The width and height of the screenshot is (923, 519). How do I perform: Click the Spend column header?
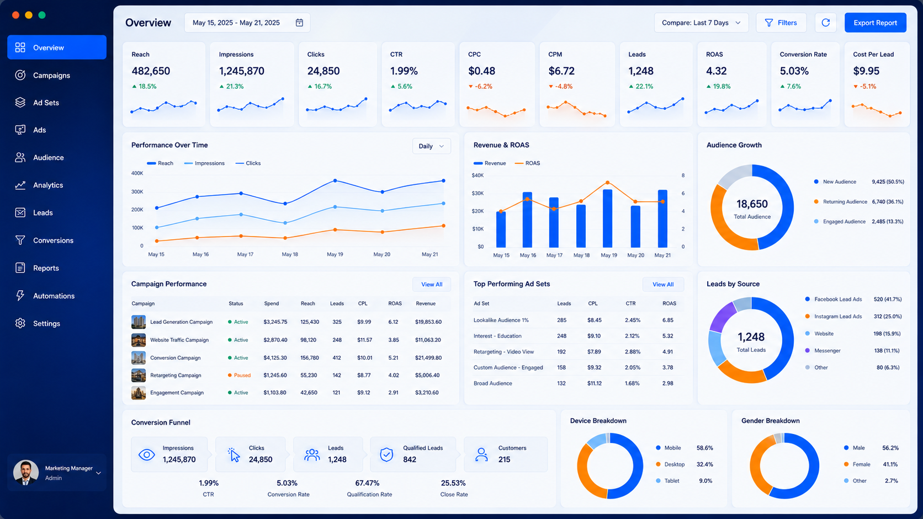pos(271,303)
